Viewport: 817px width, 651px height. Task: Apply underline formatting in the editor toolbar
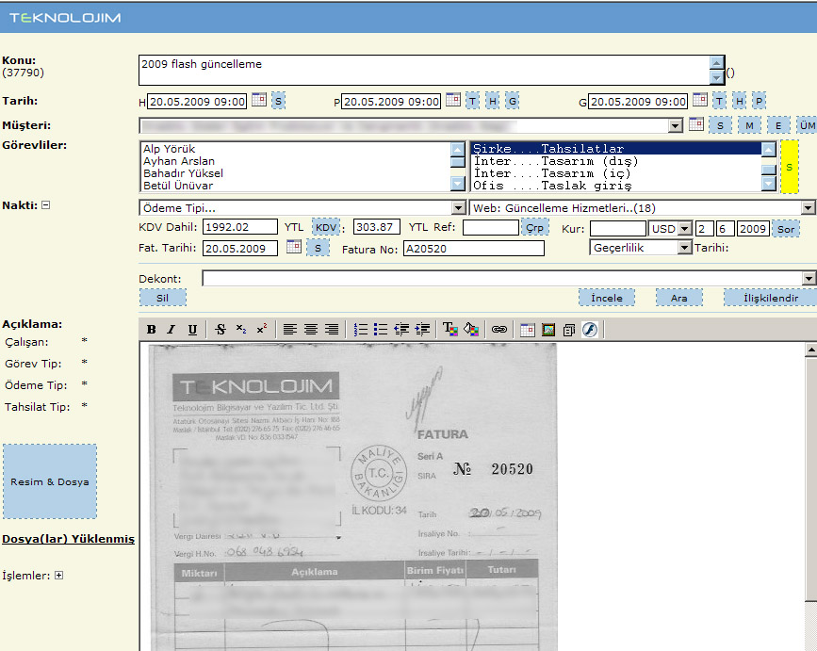tap(192, 330)
